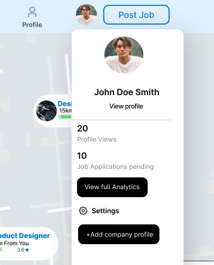Click the John Doe Smith name heading

click(127, 92)
